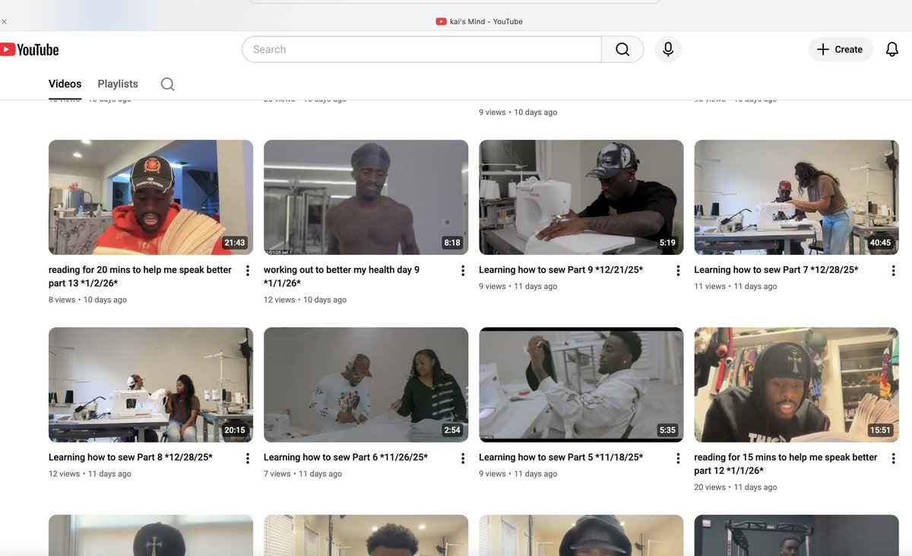Open options menu for Learning how to sew Part 6
The height and width of the screenshot is (556, 912).
pyautogui.click(x=462, y=459)
